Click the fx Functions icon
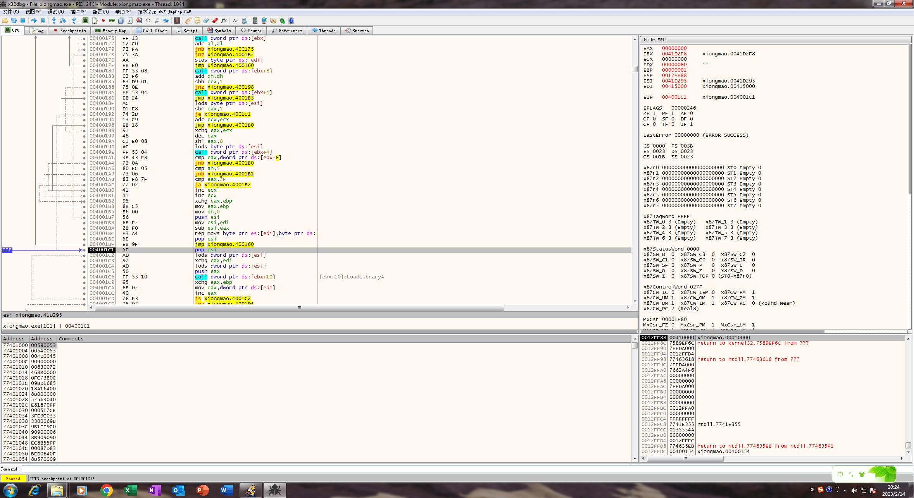This screenshot has height=498, width=914. (x=224, y=21)
